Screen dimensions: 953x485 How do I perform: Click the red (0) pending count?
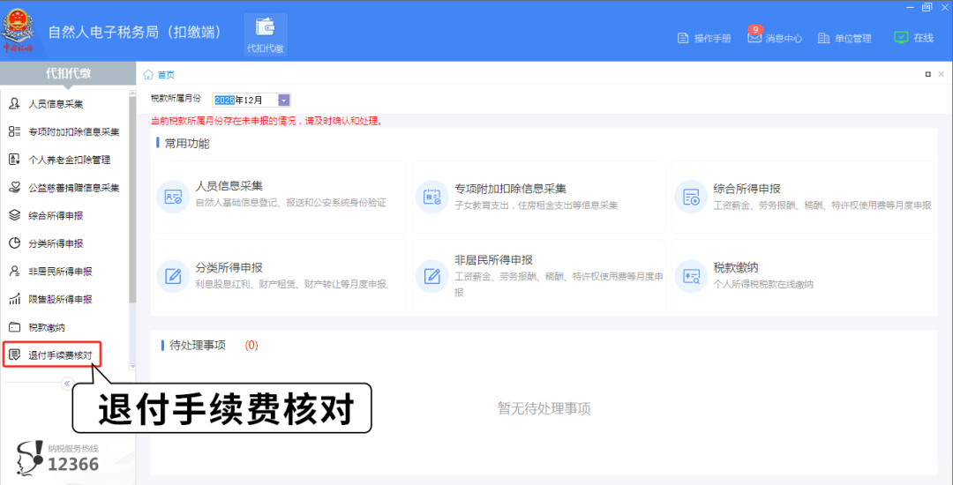pos(251,346)
